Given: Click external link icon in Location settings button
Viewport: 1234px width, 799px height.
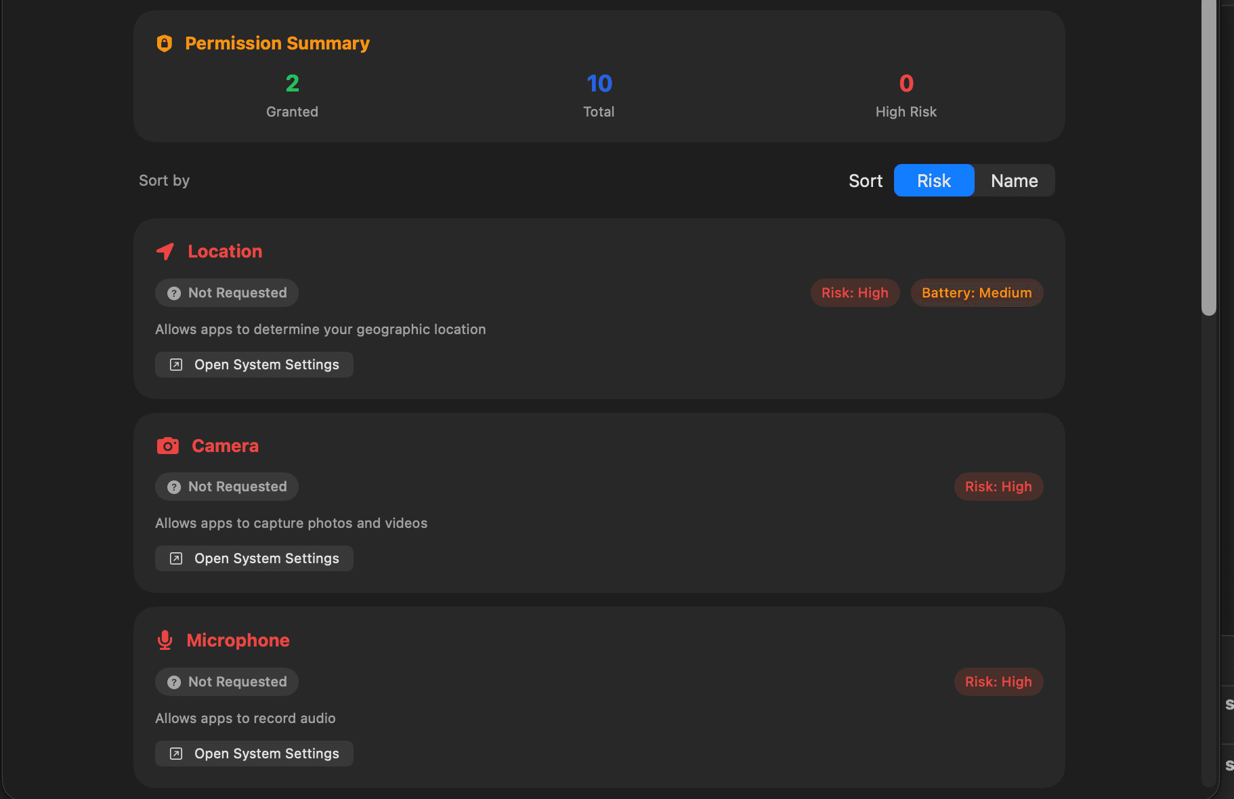Looking at the screenshot, I should [176, 365].
